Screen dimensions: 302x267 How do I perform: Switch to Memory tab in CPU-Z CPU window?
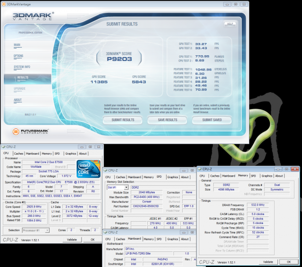[x=47, y=154]
